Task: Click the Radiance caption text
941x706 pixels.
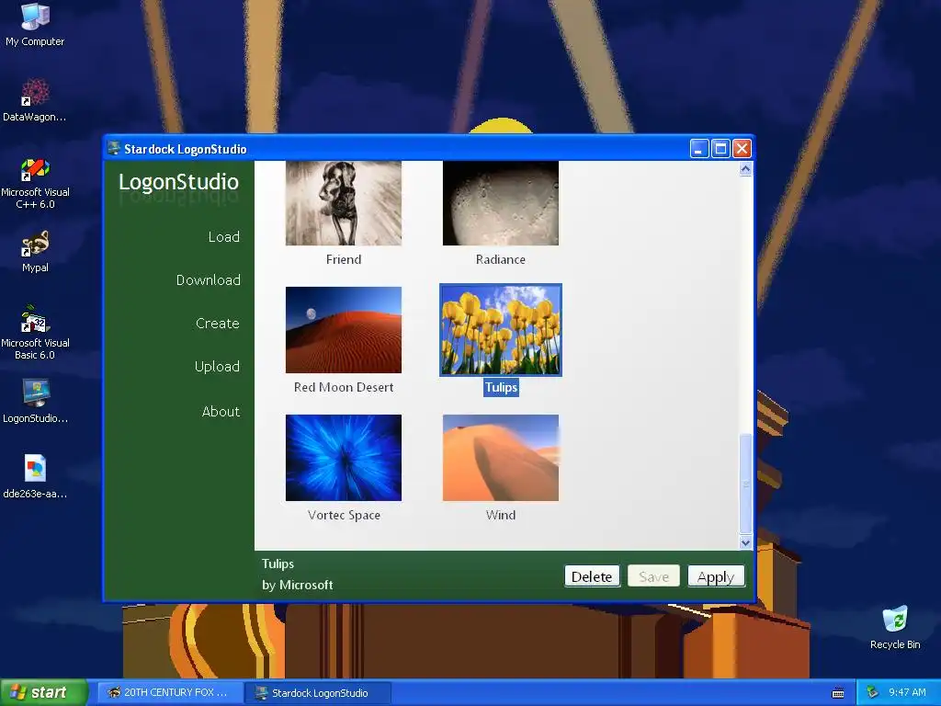Action: pyautogui.click(x=501, y=259)
